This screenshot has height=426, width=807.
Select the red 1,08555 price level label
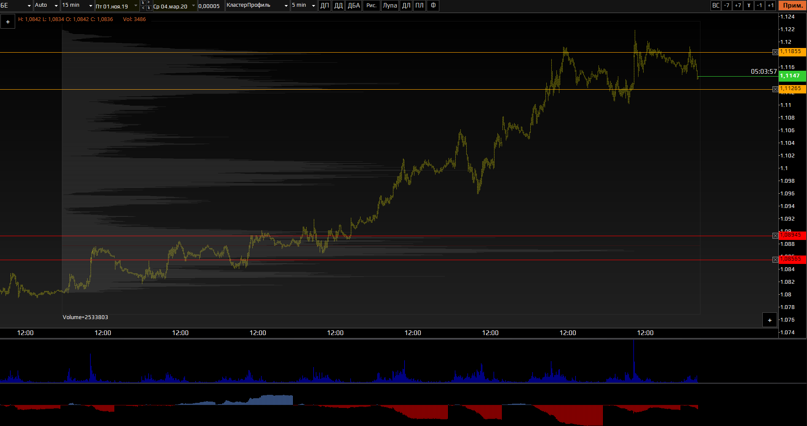click(x=792, y=259)
